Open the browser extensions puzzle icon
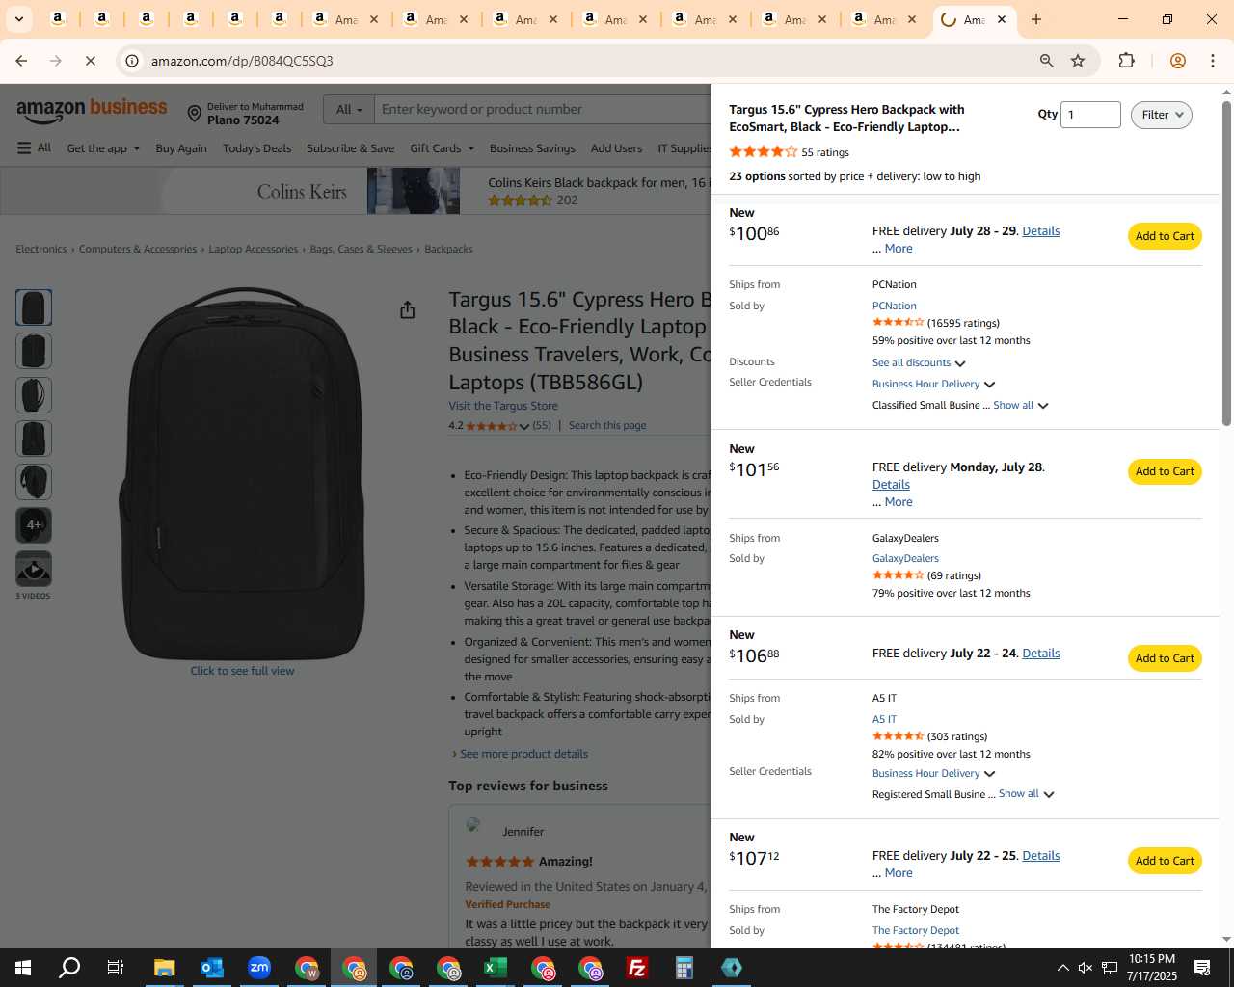Image resolution: width=1234 pixels, height=987 pixels. point(1126,61)
